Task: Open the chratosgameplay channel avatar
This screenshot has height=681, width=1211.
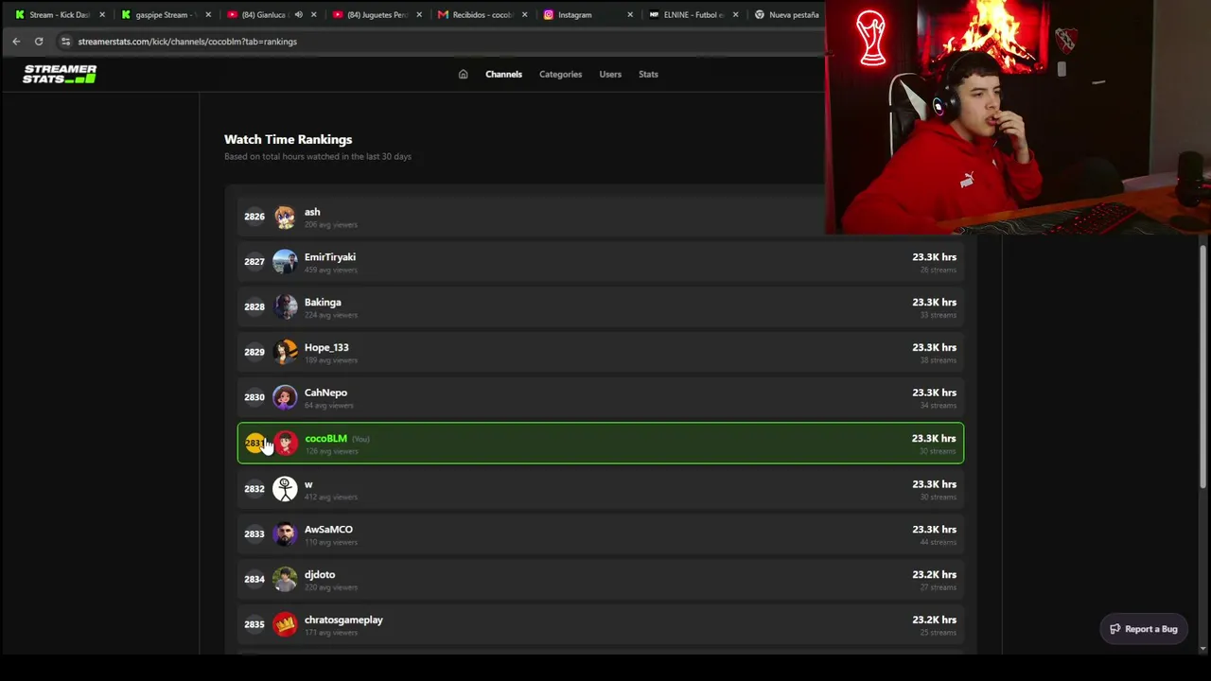Action: point(285,624)
